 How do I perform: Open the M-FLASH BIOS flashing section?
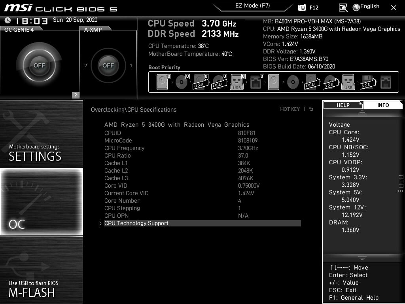click(x=41, y=270)
